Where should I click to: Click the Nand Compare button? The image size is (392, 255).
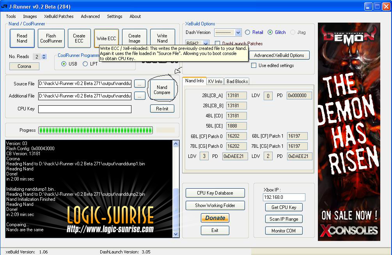162,90
